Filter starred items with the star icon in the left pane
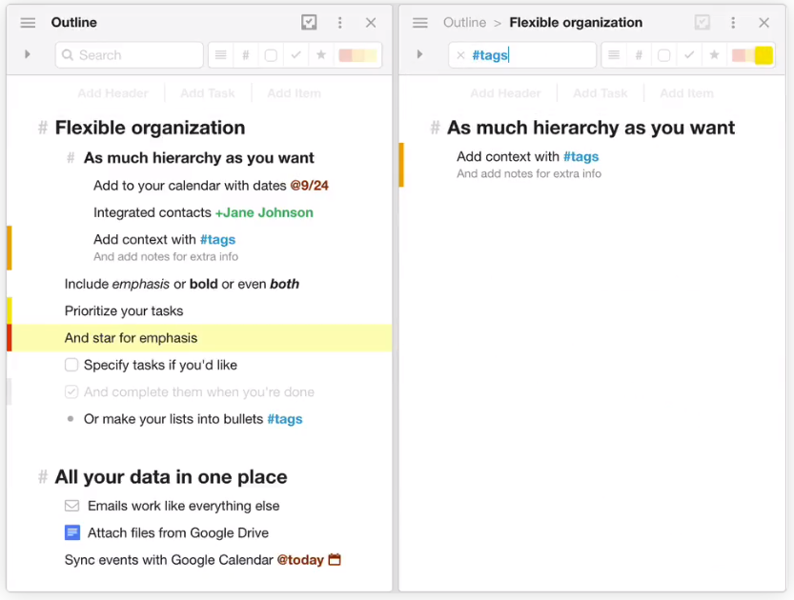The height and width of the screenshot is (600, 794). (x=321, y=55)
